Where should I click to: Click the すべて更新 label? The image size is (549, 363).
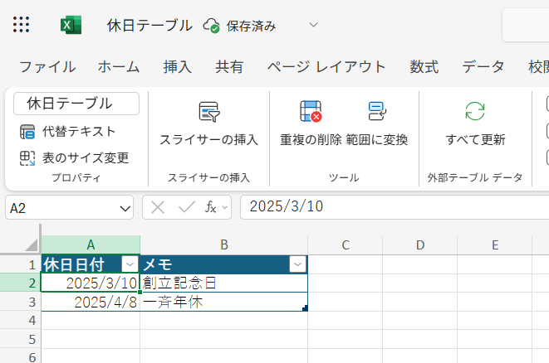(475, 140)
